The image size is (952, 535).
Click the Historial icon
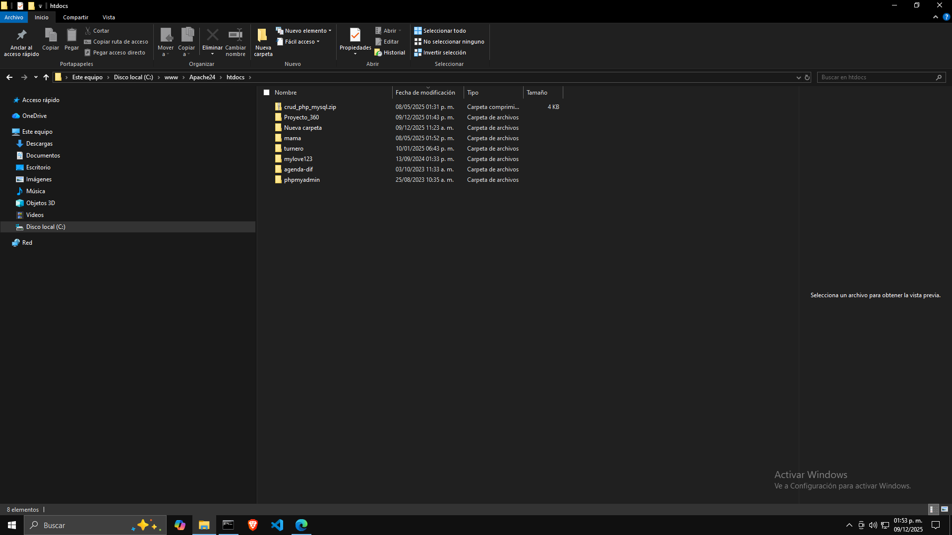coord(379,53)
